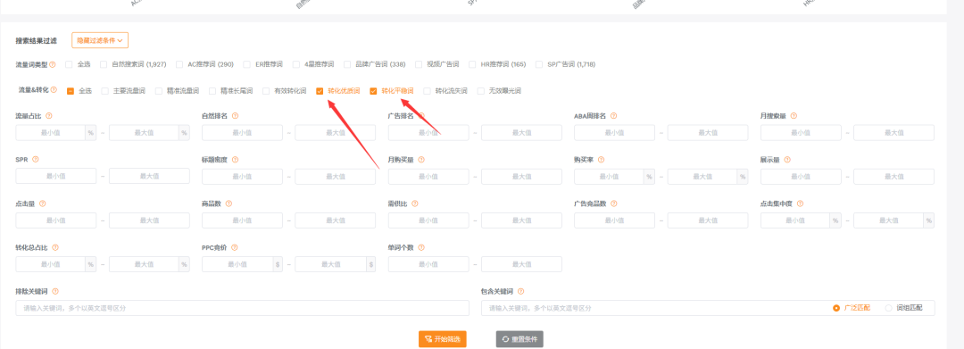
Task: Focus the SPR minimum value field
Action: click(56, 177)
